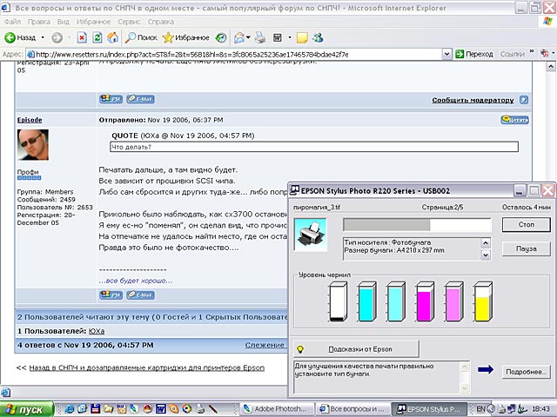Click Подсказки от Epson button
The height and width of the screenshot is (417, 557).
click(x=356, y=349)
